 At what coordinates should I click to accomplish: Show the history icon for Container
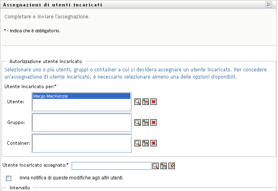pos(146,143)
